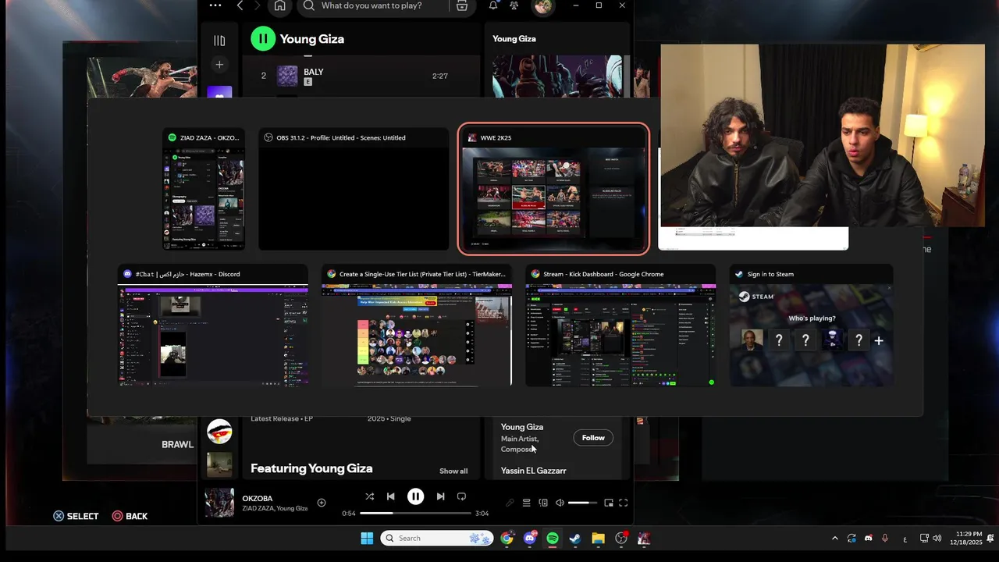Open the clock showing 11:29 PM
The image size is (999, 562).
pos(968,538)
